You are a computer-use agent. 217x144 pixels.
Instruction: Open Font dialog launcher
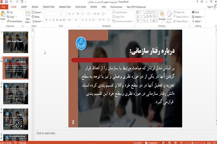tap(79, 26)
